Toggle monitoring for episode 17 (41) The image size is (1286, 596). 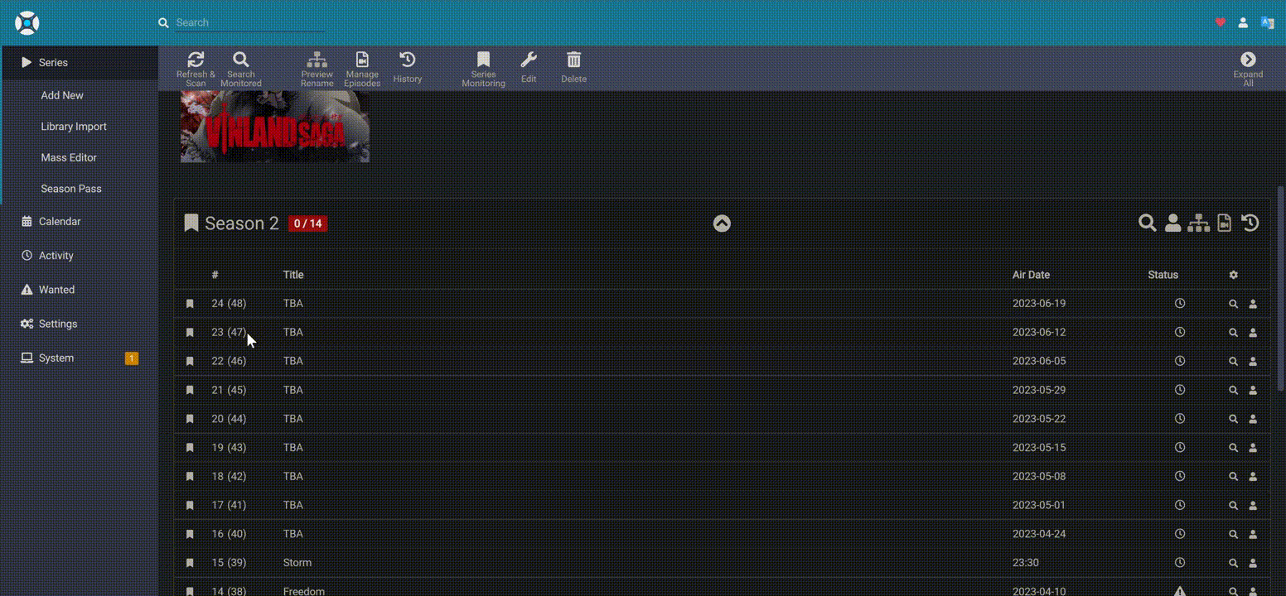(190, 506)
